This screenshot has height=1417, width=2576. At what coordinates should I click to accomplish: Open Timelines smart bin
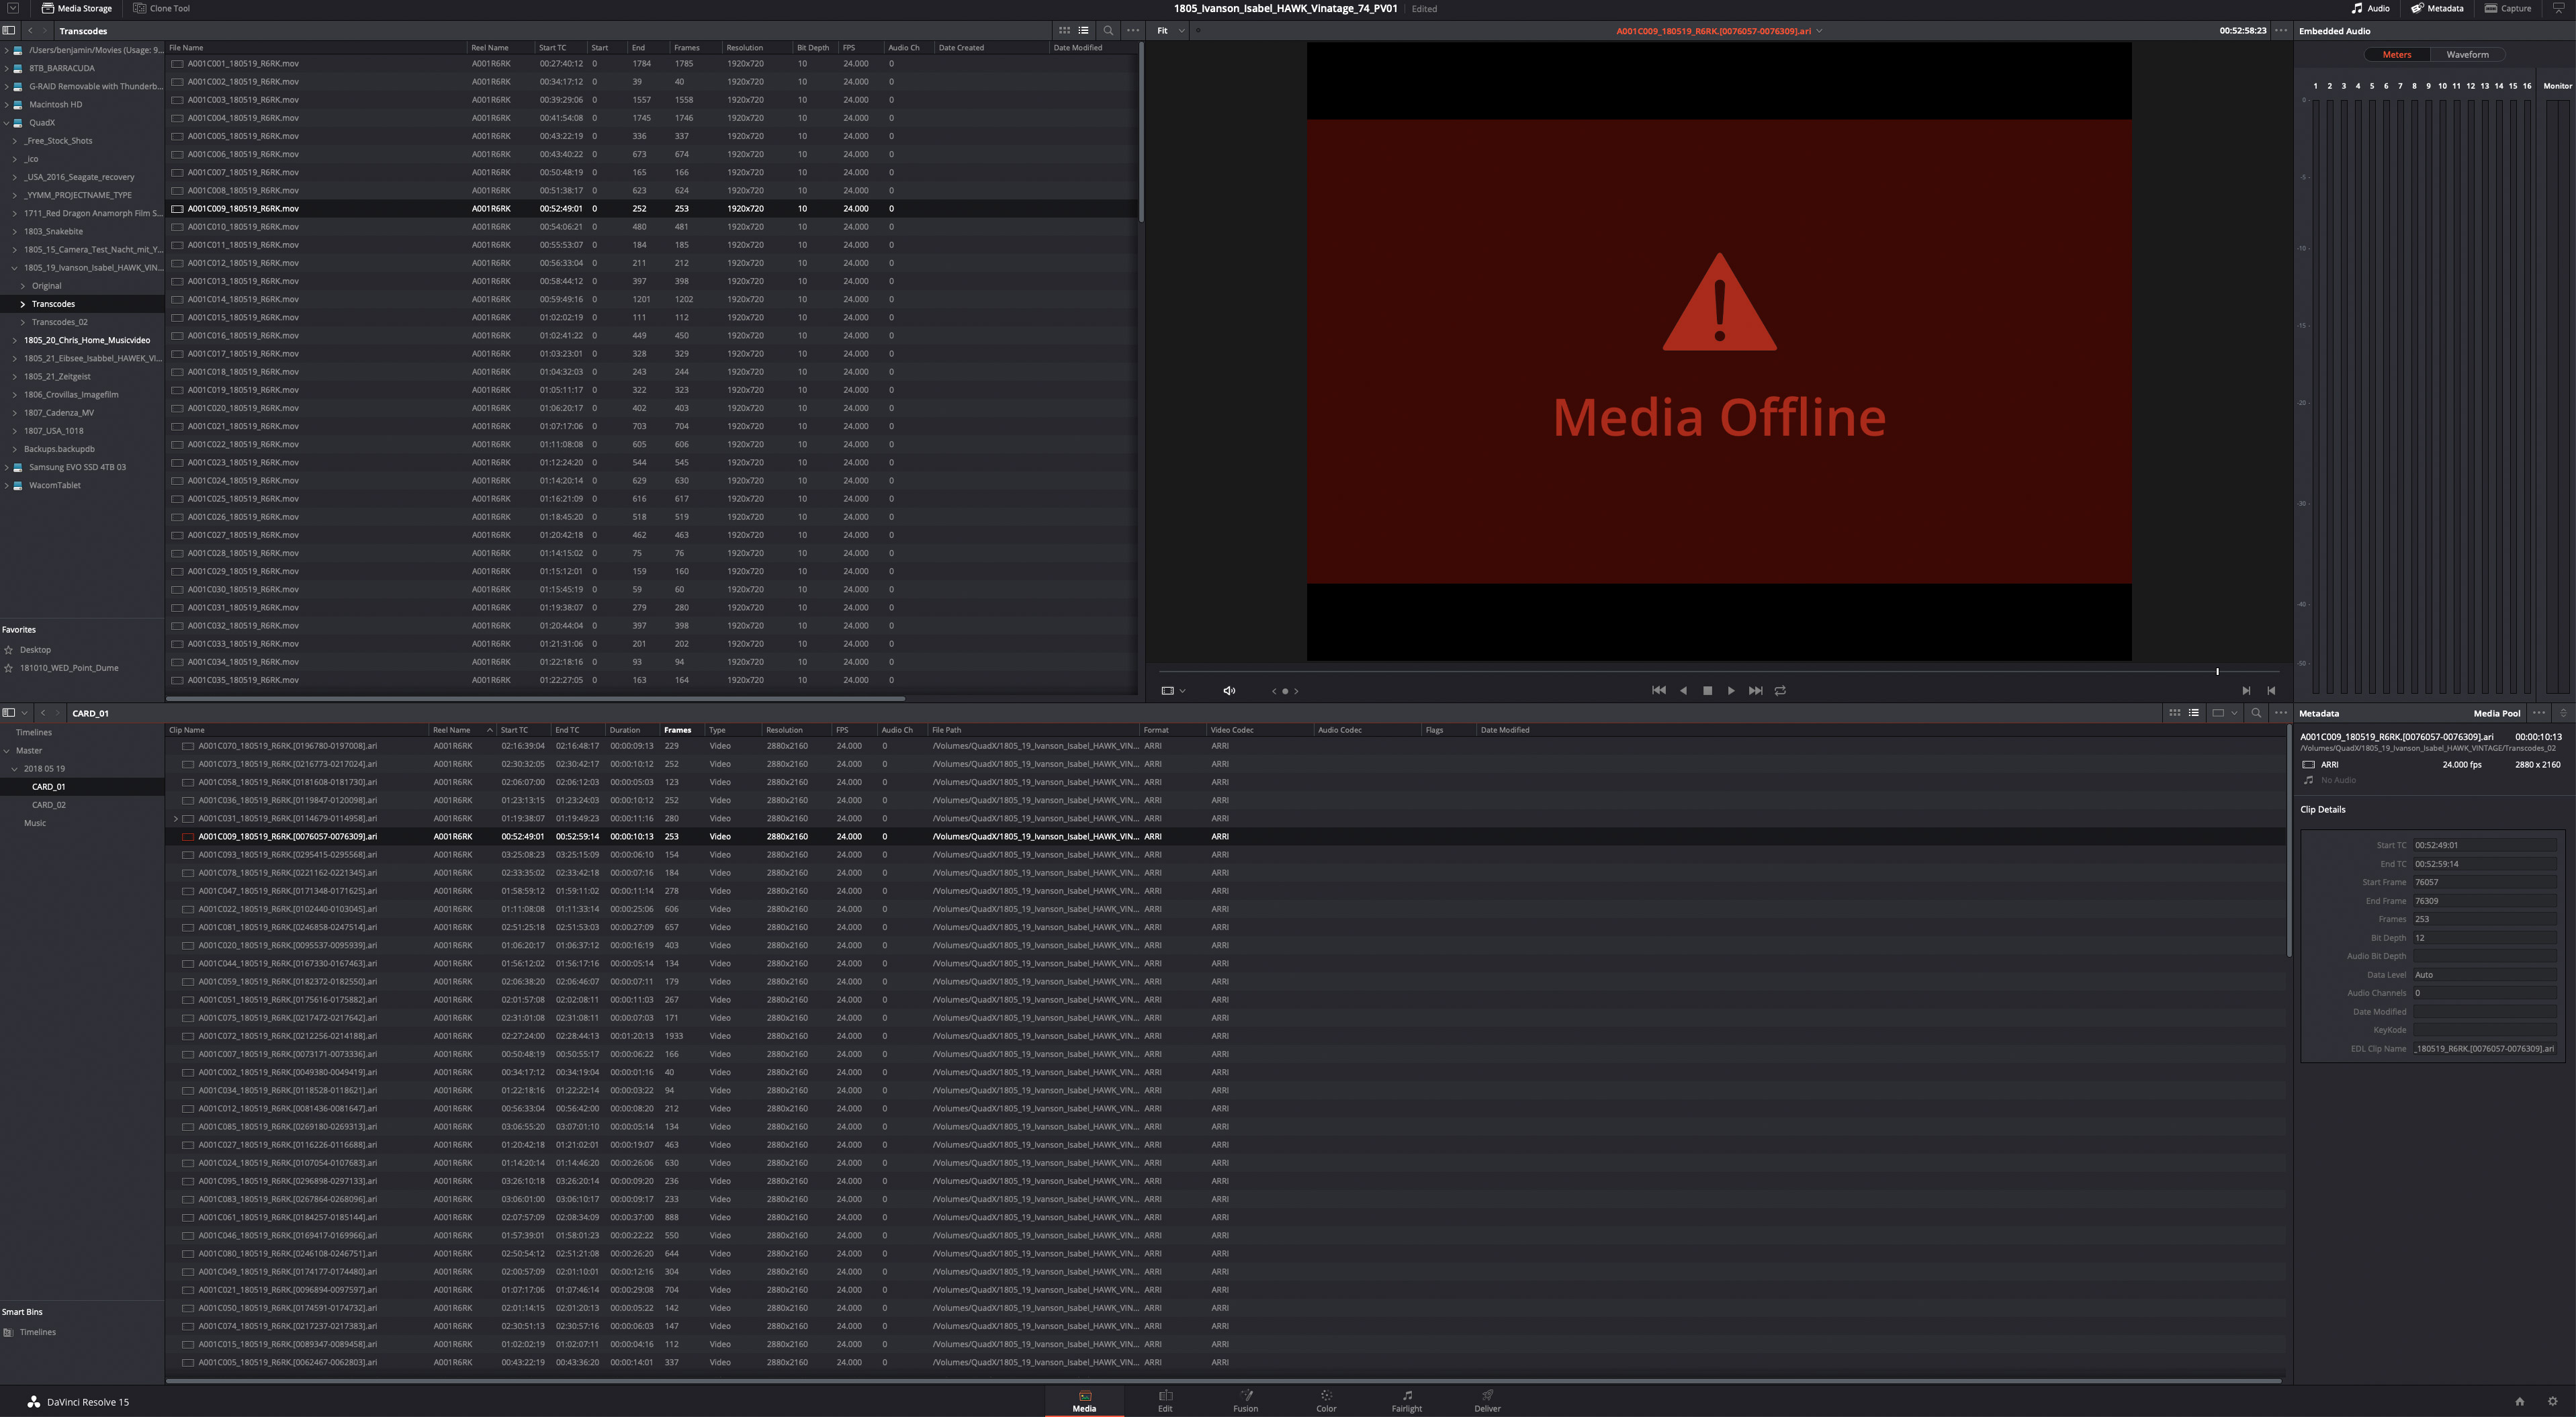(x=37, y=1332)
